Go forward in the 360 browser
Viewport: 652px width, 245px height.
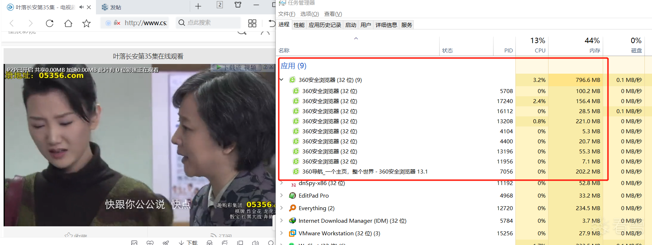tap(31, 23)
